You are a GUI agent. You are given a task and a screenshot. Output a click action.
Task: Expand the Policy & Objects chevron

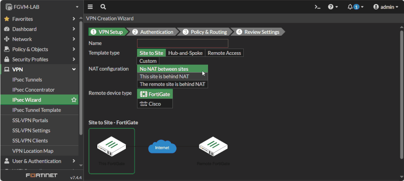pyautogui.click(x=74, y=49)
